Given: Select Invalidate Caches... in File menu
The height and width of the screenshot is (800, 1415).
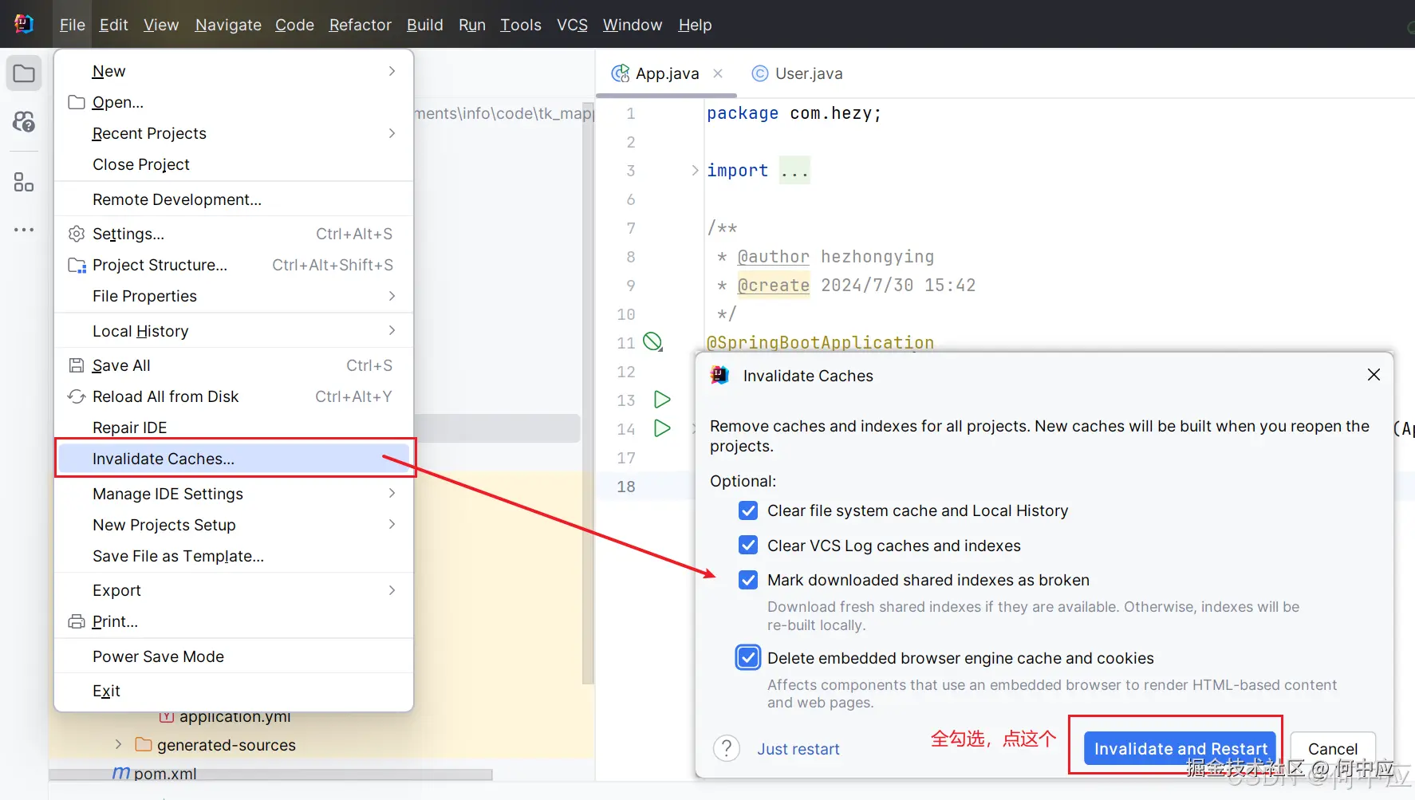Looking at the screenshot, I should click(x=235, y=459).
